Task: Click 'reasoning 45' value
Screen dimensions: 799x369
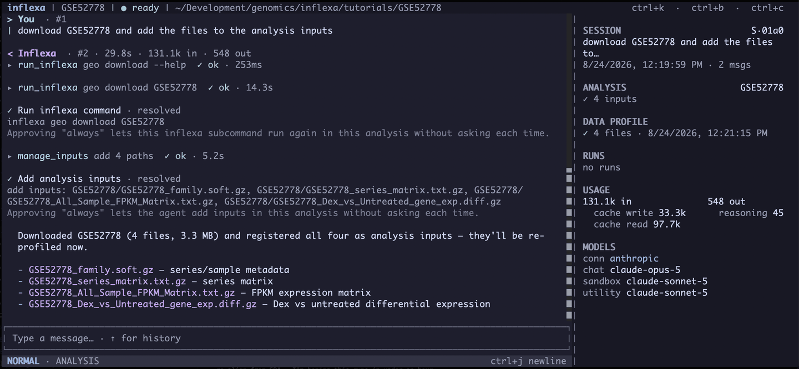Action: (x=751, y=213)
